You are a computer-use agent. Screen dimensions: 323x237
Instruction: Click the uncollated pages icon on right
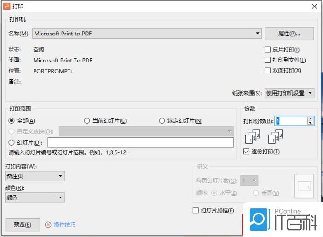point(276,136)
